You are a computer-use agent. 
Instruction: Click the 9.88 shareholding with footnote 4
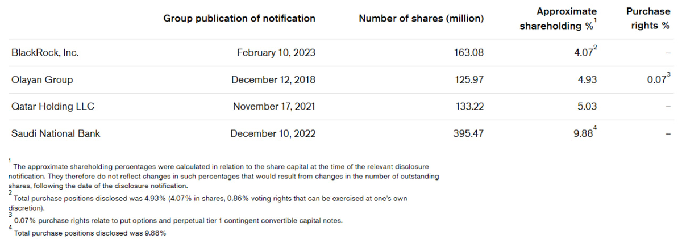pyautogui.click(x=584, y=134)
